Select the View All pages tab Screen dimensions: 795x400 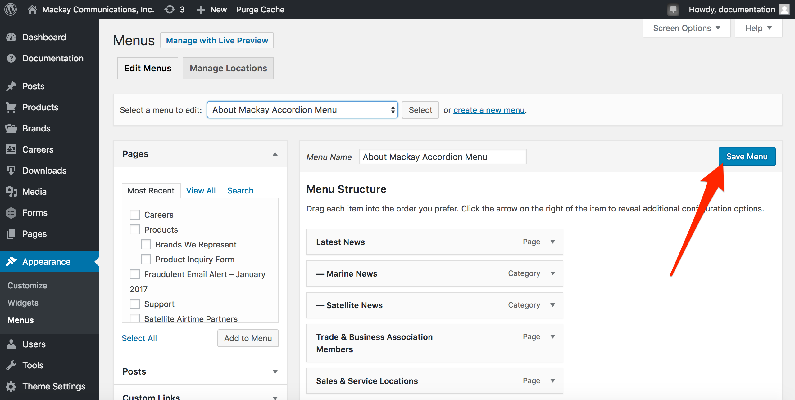coord(201,191)
